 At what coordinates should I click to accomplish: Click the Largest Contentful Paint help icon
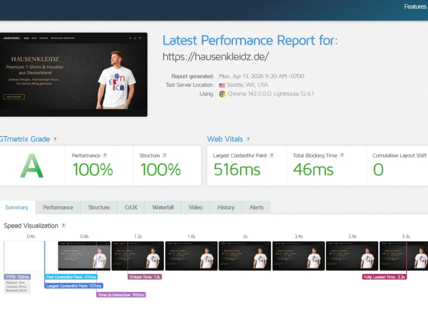(272, 155)
